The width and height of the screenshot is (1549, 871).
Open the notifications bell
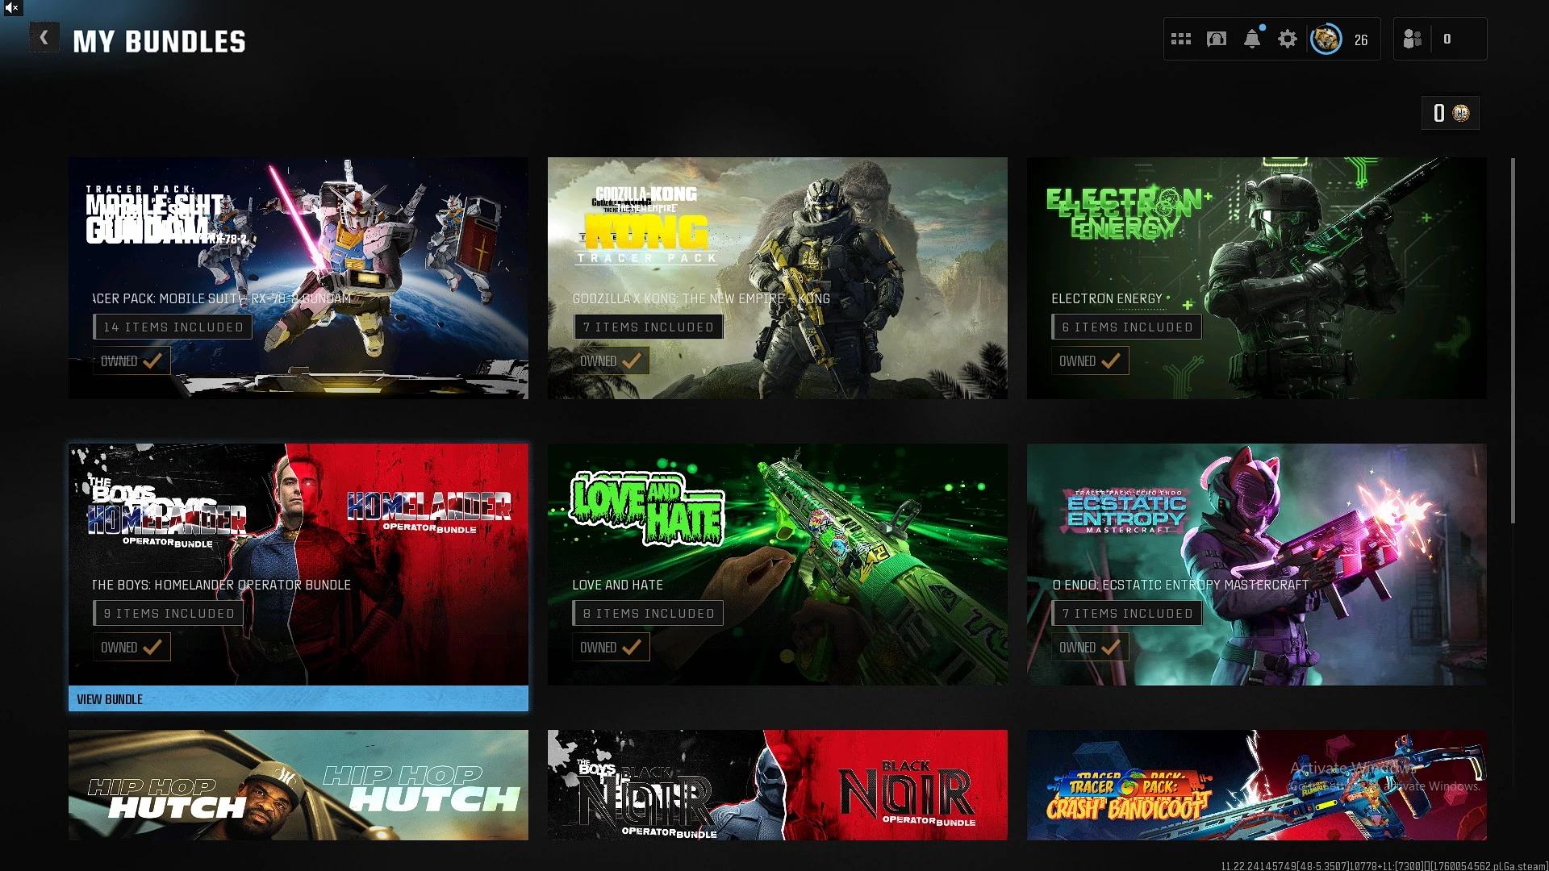(x=1252, y=39)
